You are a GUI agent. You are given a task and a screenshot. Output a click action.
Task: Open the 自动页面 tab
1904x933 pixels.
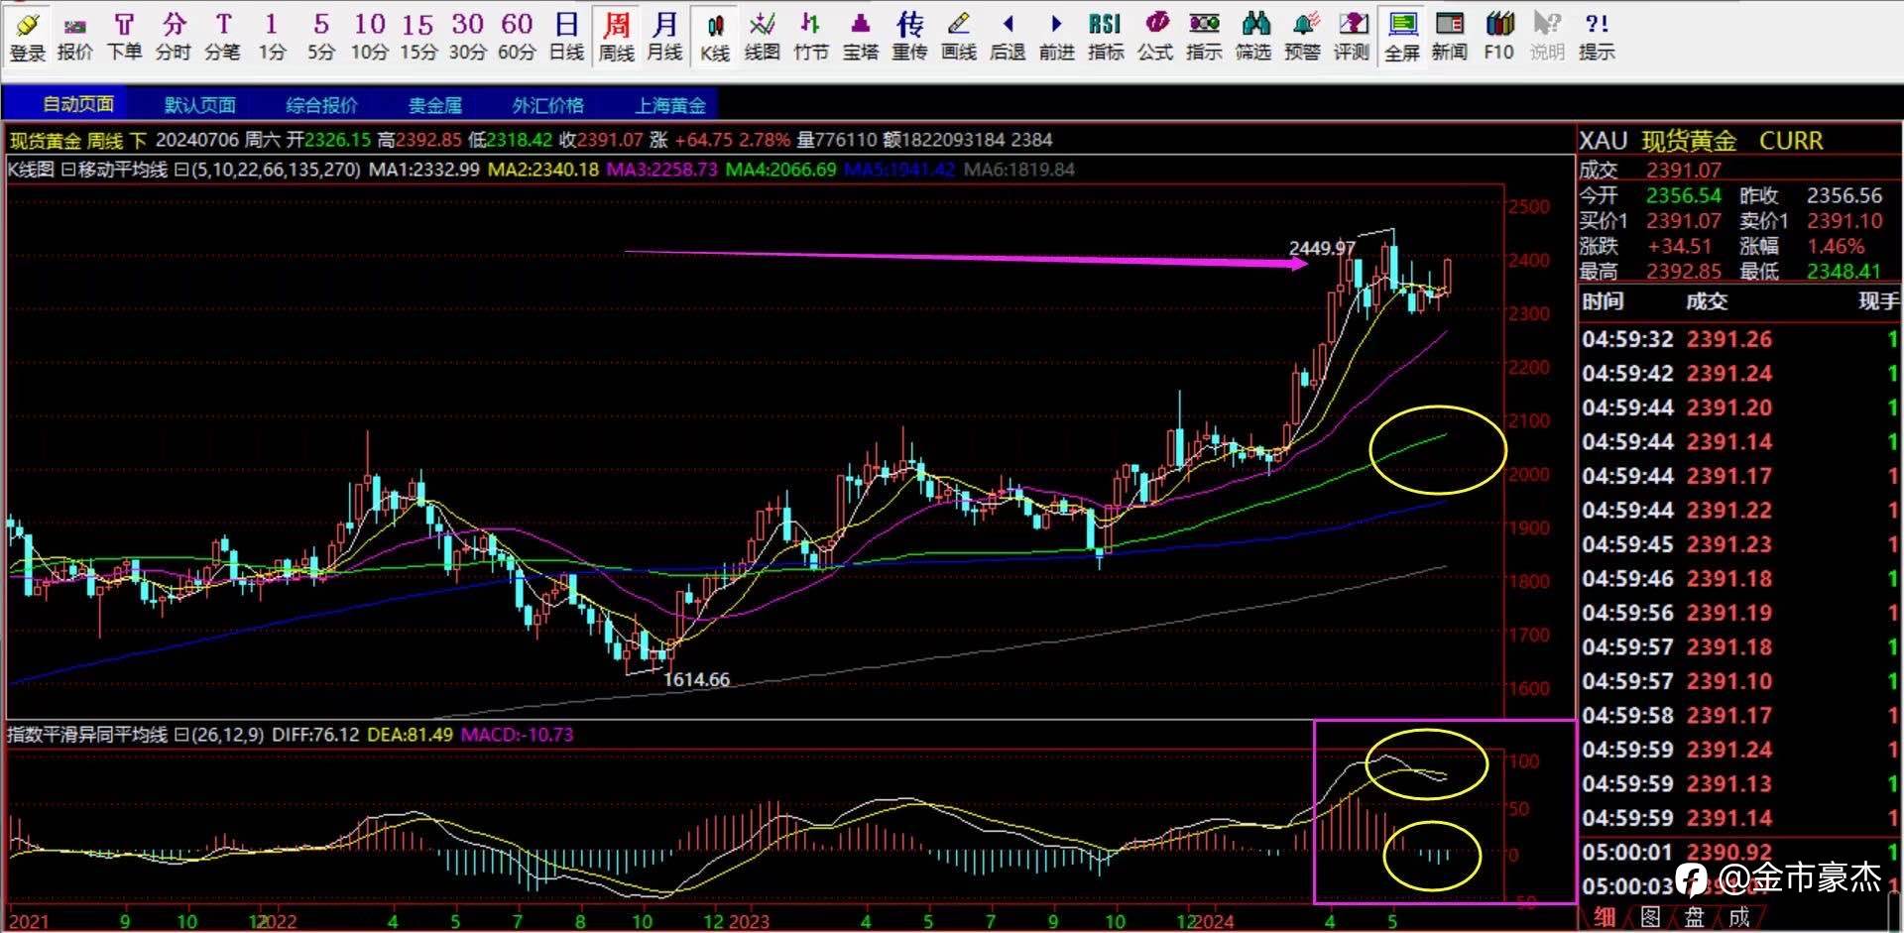click(77, 104)
